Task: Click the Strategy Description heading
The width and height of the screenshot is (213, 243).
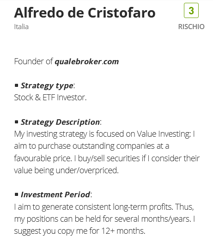Action: pyautogui.click(x=60, y=122)
